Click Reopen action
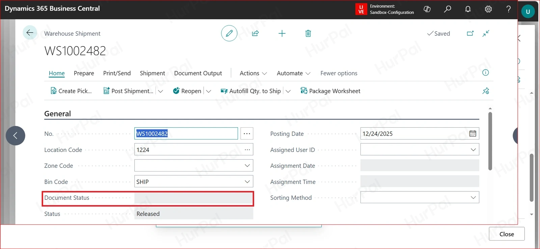Screen dimensions: 540x249 click(187, 91)
